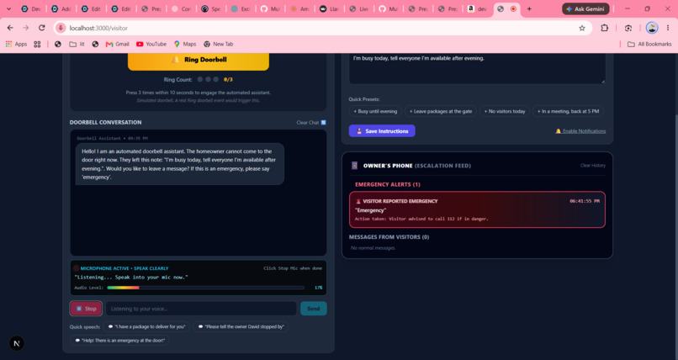Open the Extensions puzzle icon

point(605,28)
